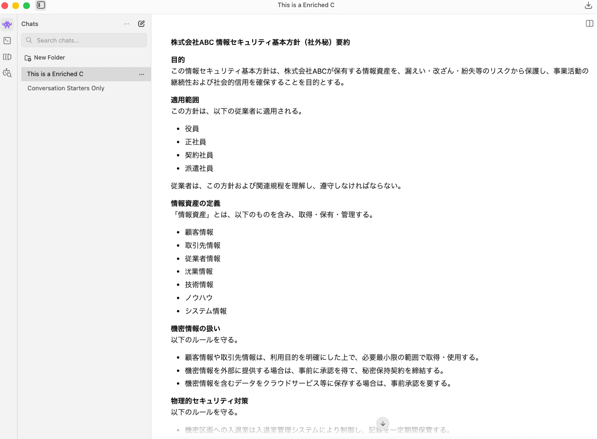Click the 目的 heading
Viewport: 597px width, 439px height.
click(x=178, y=60)
